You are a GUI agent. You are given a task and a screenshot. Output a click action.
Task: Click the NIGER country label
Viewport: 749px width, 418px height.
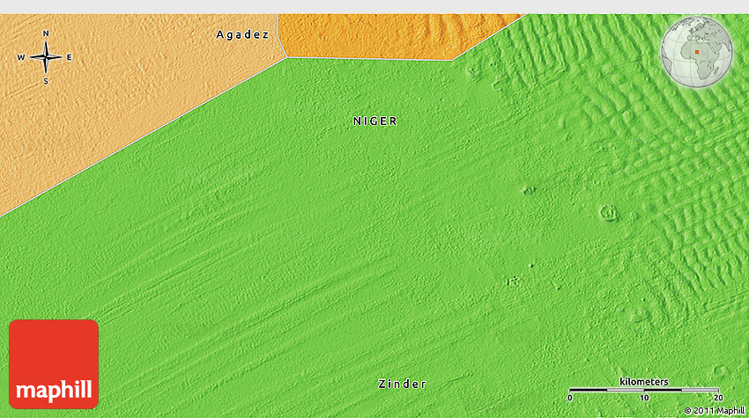tap(375, 121)
